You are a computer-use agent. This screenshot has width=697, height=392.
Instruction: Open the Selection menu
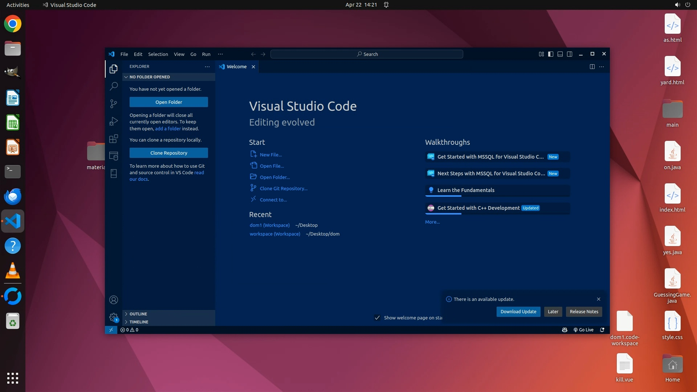click(x=158, y=54)
